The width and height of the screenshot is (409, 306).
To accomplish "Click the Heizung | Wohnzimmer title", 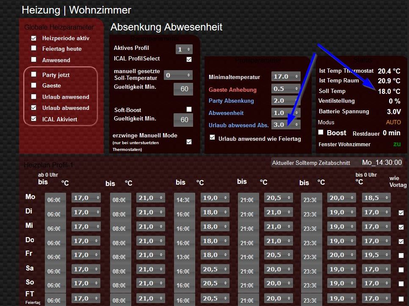I will point(77,10).
